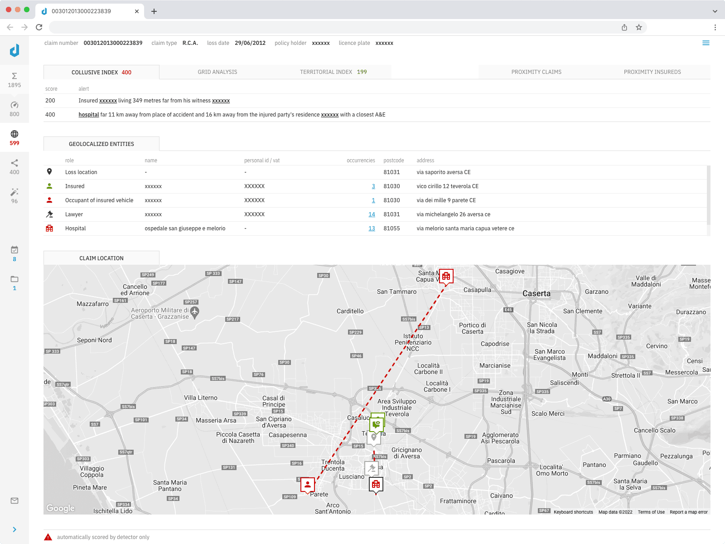The image size is (725, 544).
Task: Bookmark page with the star icon
Action: [639, 27]
